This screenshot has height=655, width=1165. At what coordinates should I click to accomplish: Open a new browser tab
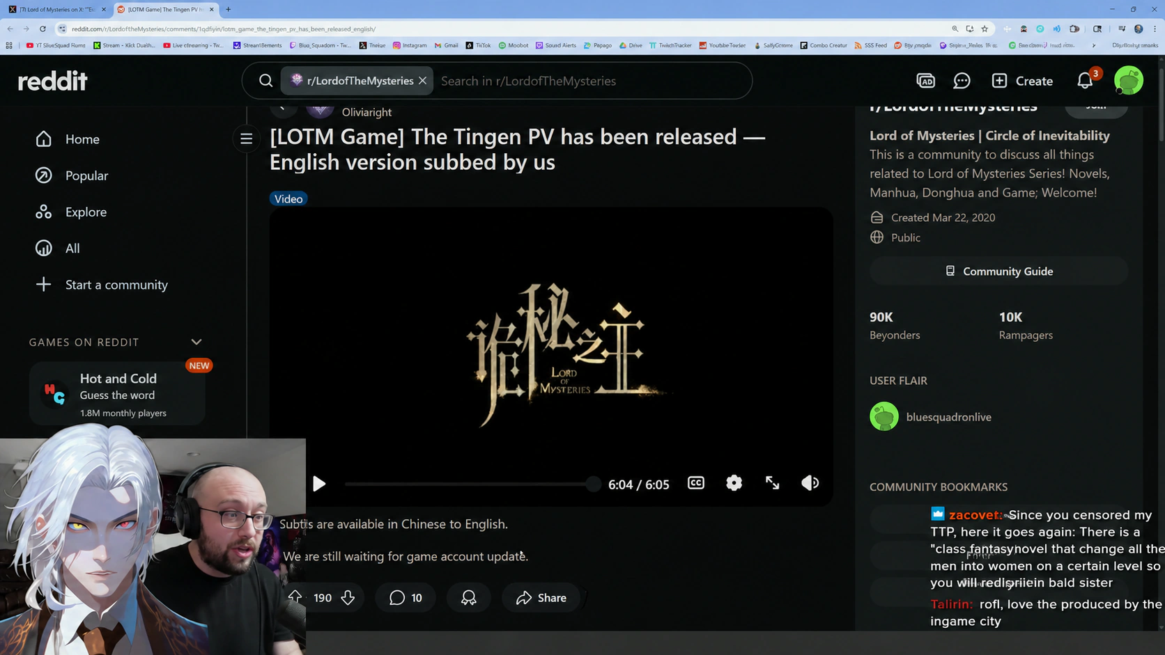click(228, 9)
